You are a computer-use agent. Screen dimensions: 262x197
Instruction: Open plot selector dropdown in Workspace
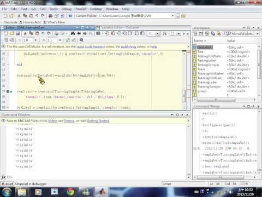coord(258,34)
